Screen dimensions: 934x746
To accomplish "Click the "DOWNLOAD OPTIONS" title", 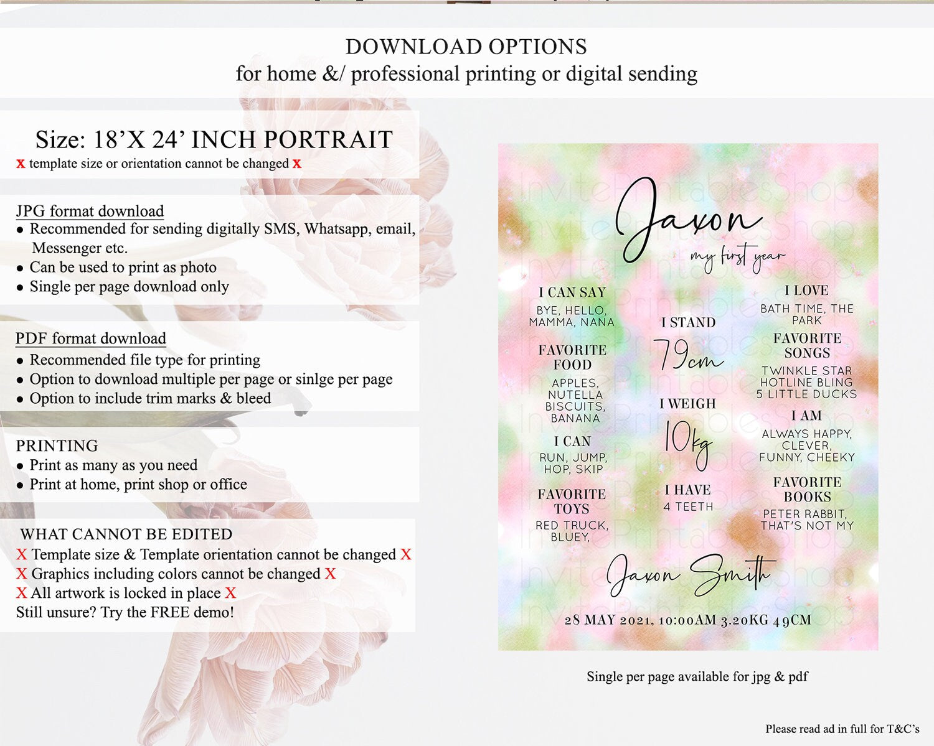I will (466, 47).
